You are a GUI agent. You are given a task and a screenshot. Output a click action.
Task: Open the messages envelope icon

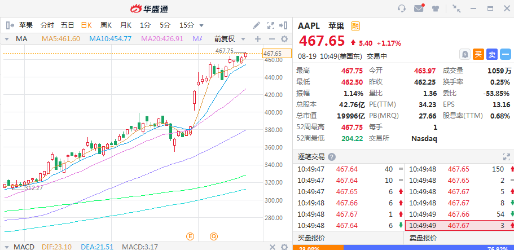(x=419, y=8)
